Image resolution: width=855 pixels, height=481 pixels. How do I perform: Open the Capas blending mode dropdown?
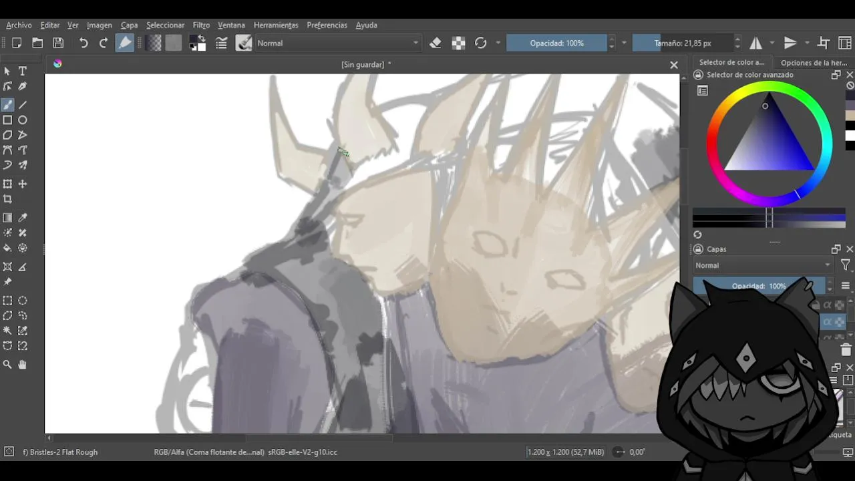(x=763, y=265)
